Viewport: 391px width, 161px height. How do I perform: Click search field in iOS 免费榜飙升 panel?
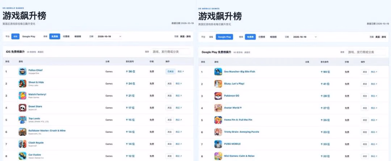[x=170, y=52]
